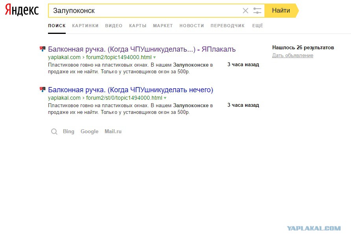This screenshot has height=240, width=351.
Task: Open second result titled ending with нечего)
Action: click(131, 89)
